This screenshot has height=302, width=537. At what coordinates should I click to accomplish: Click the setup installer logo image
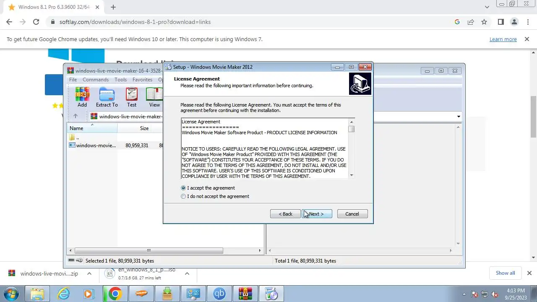360,83
